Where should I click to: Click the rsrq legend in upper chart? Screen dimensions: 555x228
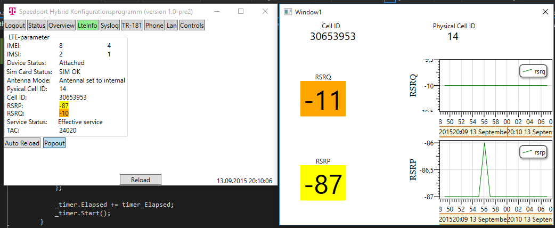534,71
